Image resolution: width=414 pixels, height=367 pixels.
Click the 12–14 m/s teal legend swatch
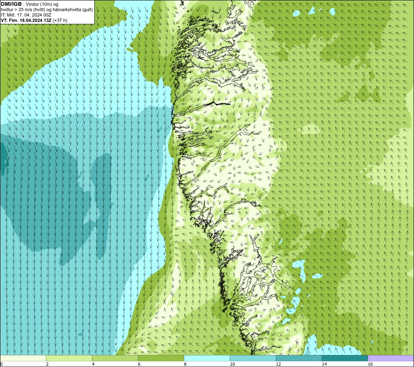tap(299, 358)
